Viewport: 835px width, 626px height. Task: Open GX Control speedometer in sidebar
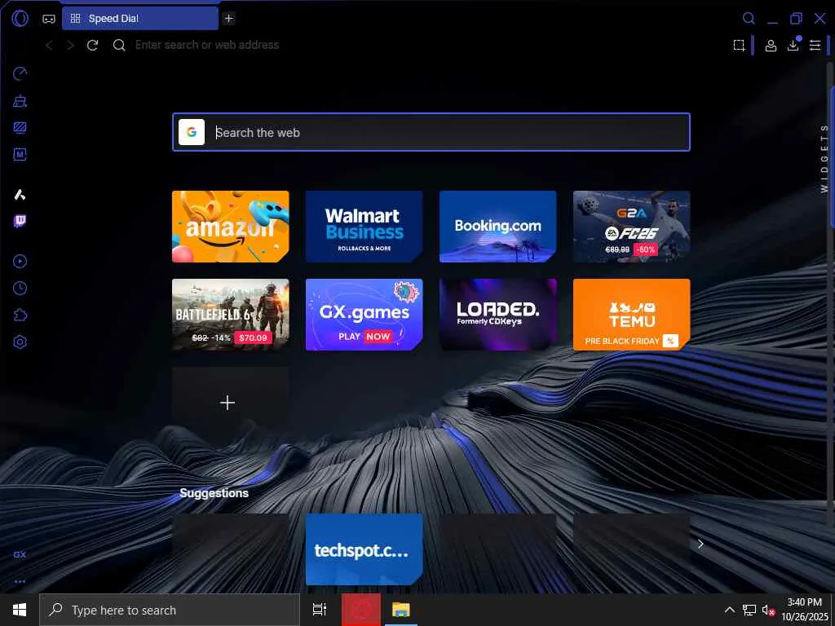point(20,74)
